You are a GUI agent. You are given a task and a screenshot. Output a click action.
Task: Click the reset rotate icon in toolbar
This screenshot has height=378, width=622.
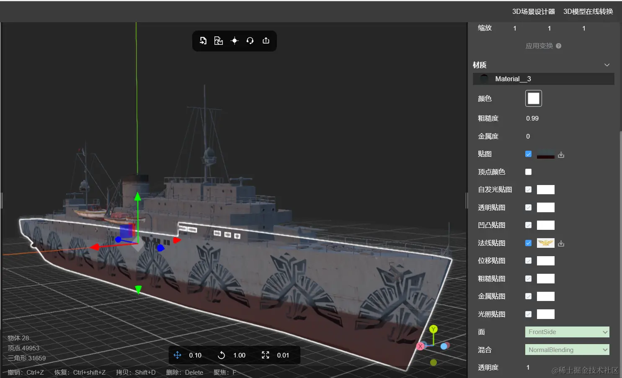point(250,41)
